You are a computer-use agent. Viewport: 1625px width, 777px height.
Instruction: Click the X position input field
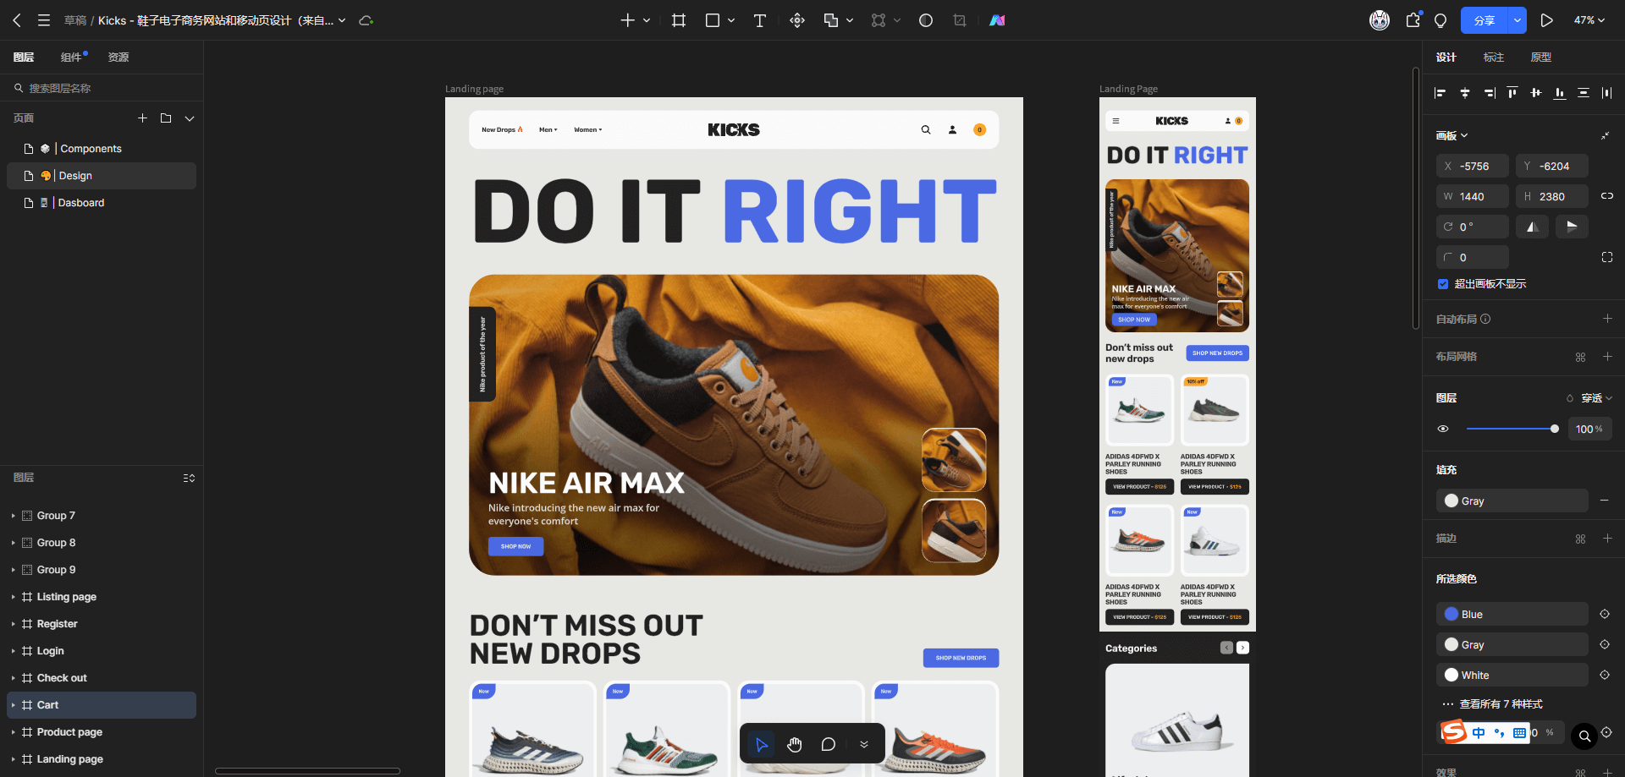pos(1472,166)
